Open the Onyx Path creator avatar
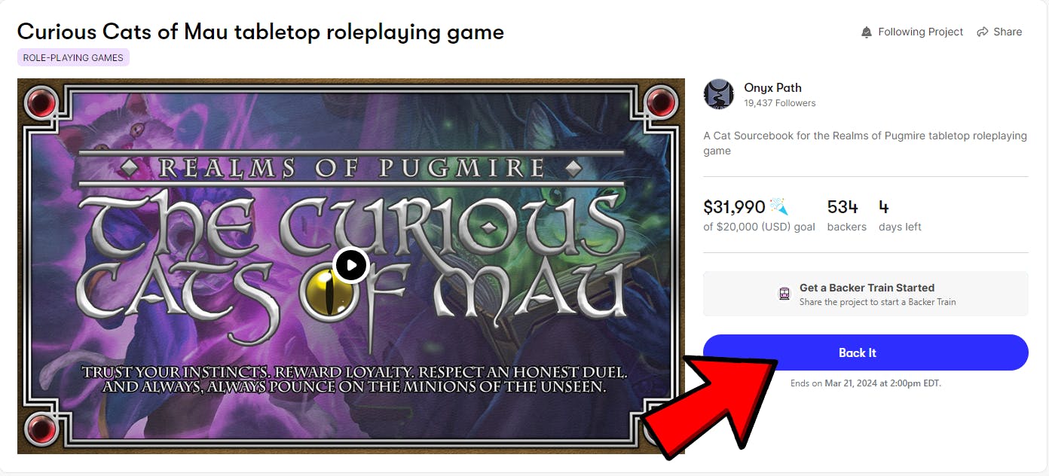 pos(719,94)
